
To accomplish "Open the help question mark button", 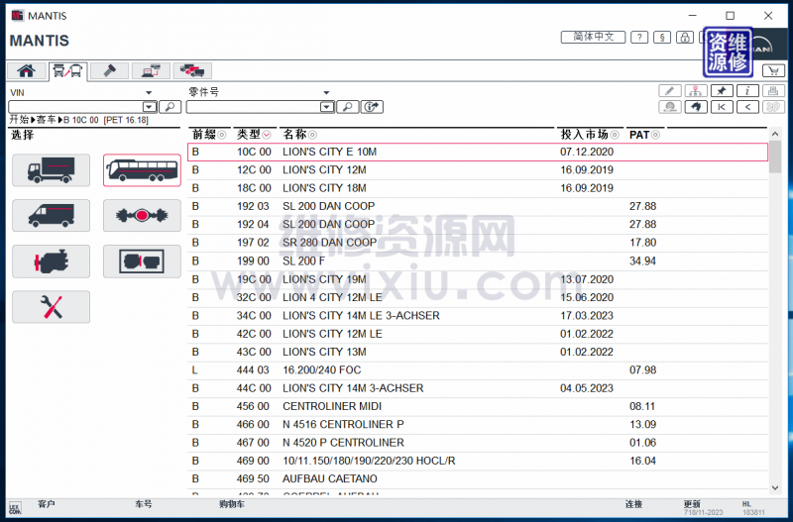I will [639, 37].
